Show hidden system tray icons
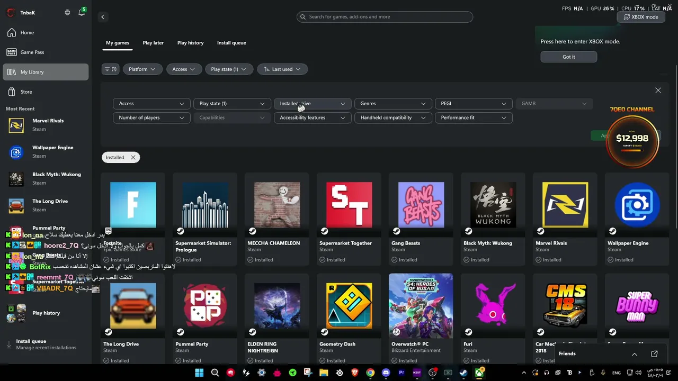Viewport: 678px width, 381px height. 524,373
